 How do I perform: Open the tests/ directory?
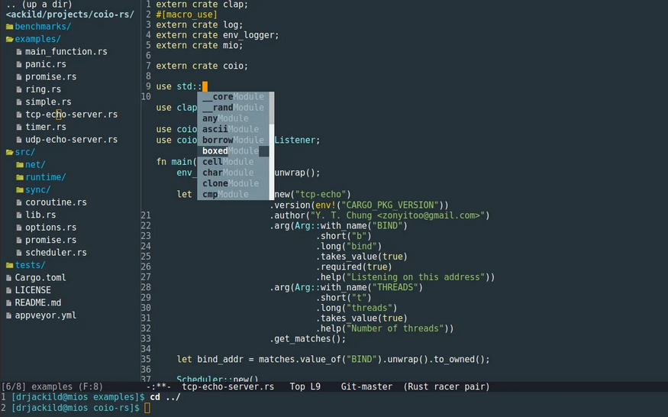click(31, 265)
